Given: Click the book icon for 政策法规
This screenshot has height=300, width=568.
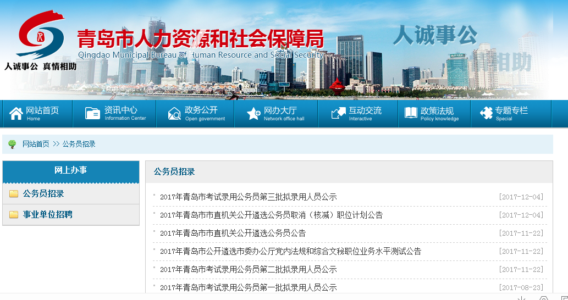Looking at the screenshot, I should coord(411,113).
